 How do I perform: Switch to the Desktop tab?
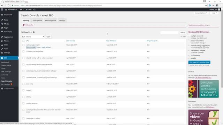[26, 20]
